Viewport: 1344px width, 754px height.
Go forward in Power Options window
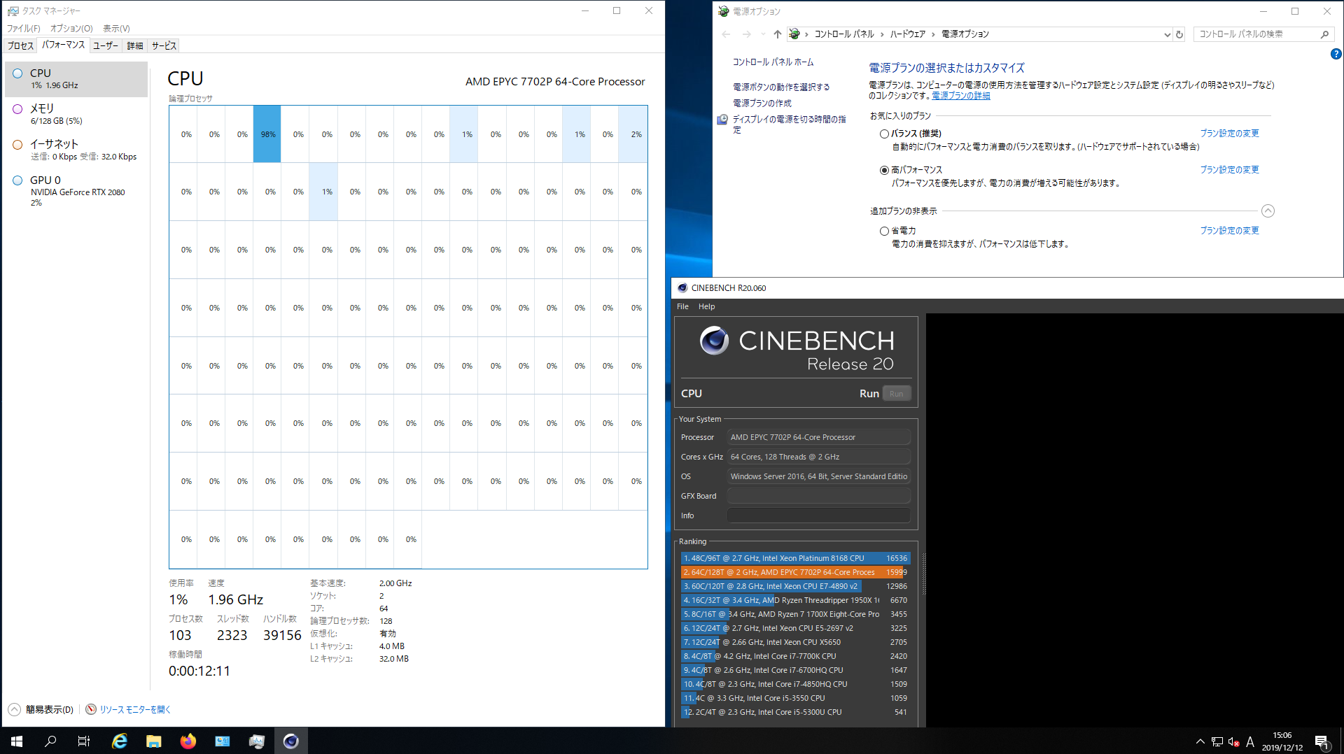746,34
